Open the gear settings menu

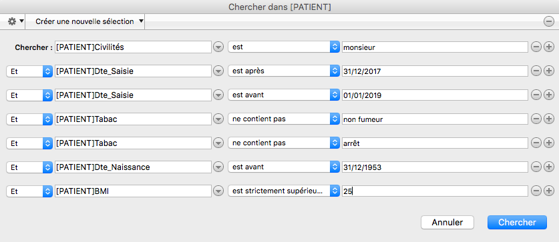point(16,22)
